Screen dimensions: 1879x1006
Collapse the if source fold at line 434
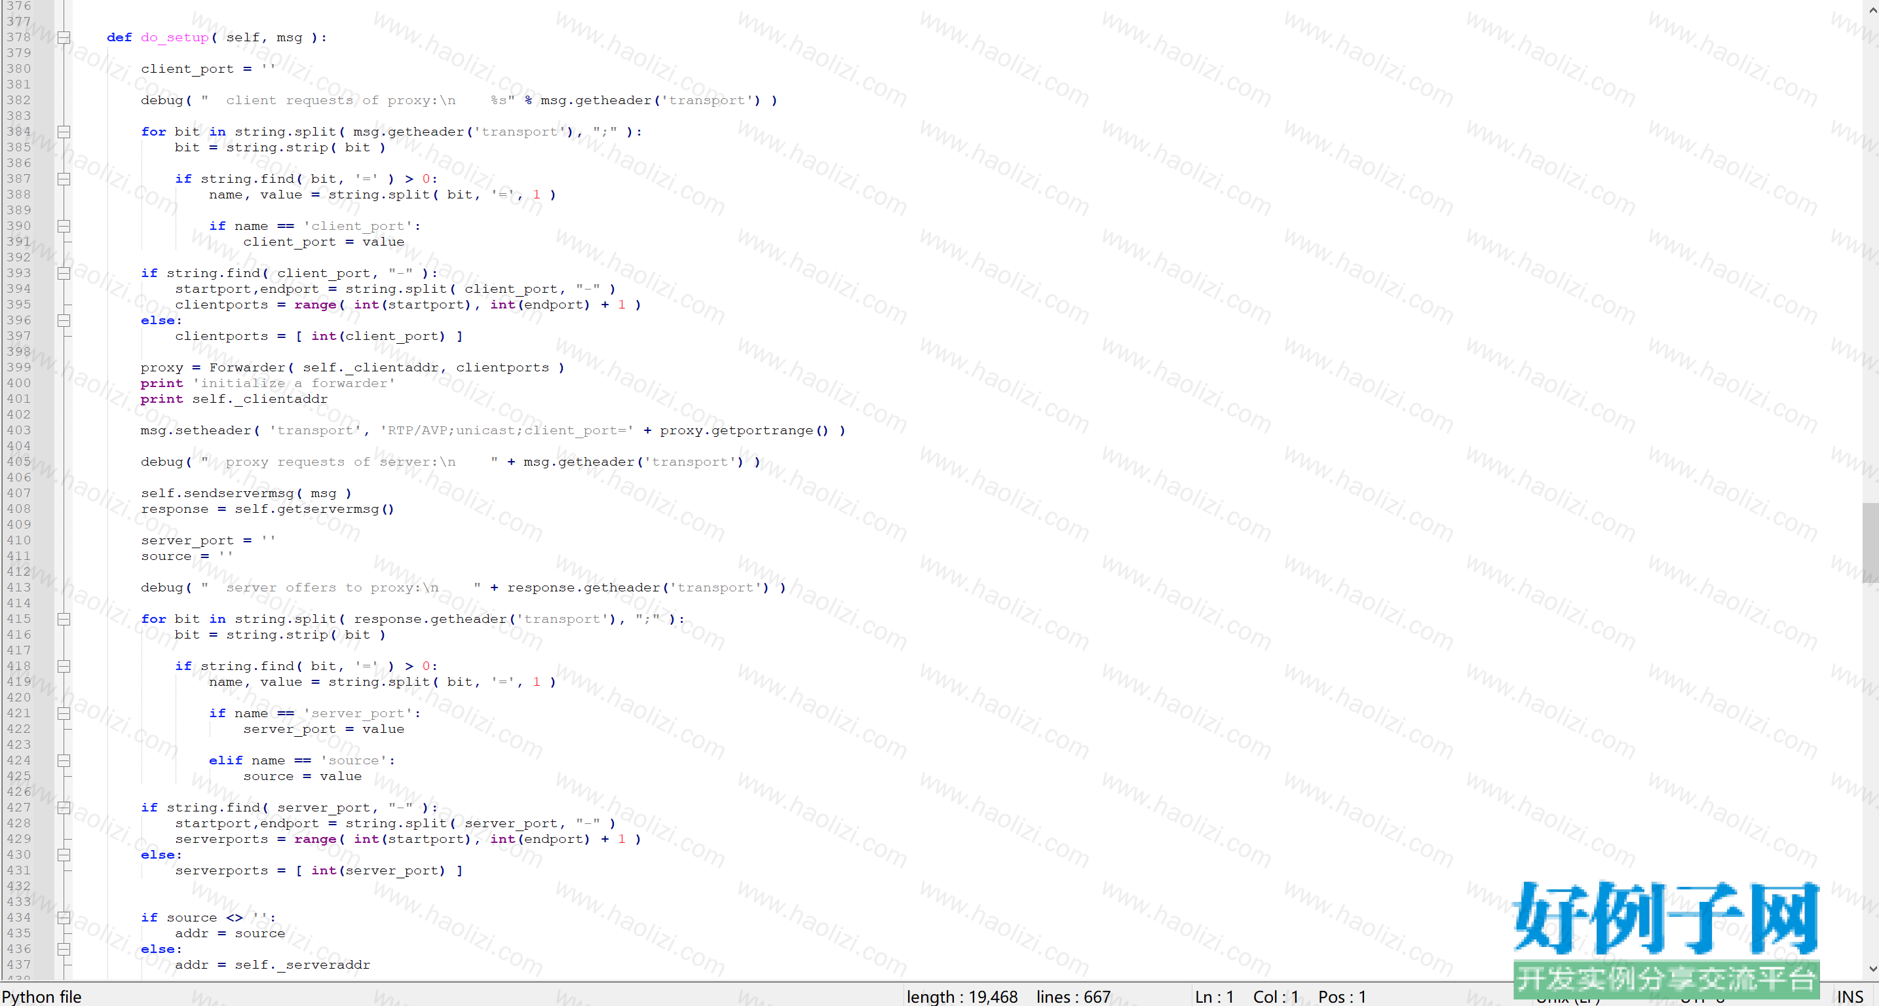(64, 918)
